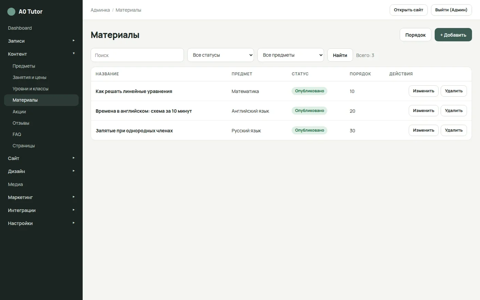The image size is (480, 300).
Task: Click Опубликовано badge in Математика row
Action: pos(309,91)
